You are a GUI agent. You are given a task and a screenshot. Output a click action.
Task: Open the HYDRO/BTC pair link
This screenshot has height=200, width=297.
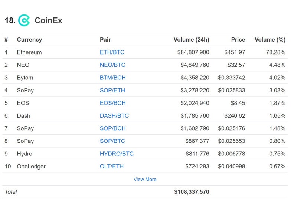coord(117,154)
